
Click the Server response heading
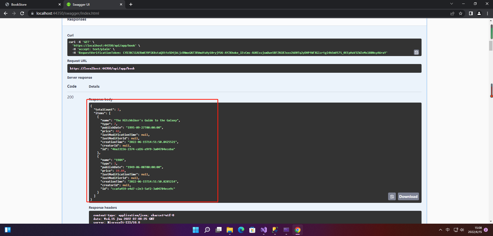80,78
